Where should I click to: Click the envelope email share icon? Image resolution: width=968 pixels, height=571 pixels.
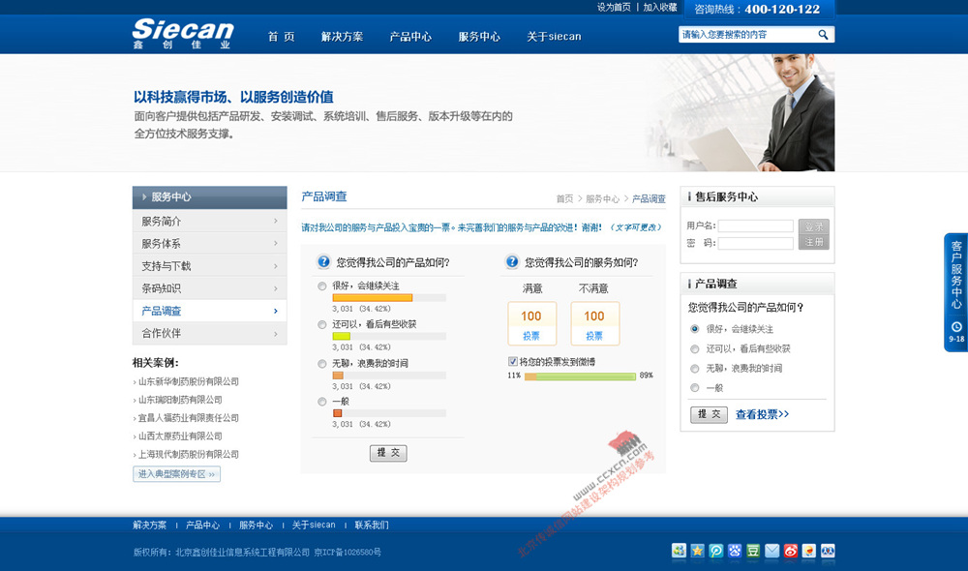(x=771, y=551)
